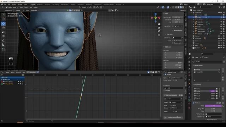Click the outliner search magnifier icon
Screen dimensions: 226x127
tap(200, 7)
